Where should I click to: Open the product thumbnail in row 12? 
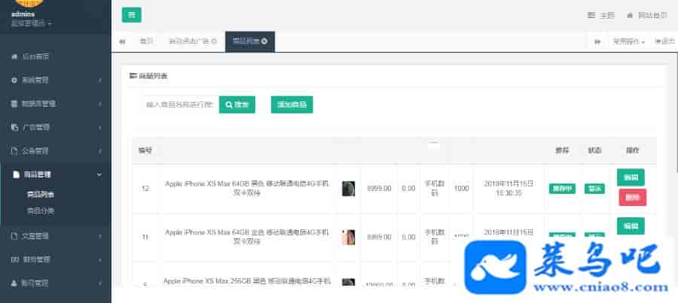[x=349, y=189]
